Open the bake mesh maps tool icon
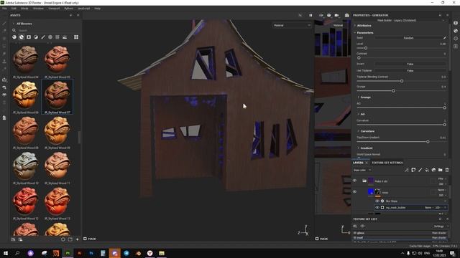This screenshot has width=460, height=258. tap(4, 80)
